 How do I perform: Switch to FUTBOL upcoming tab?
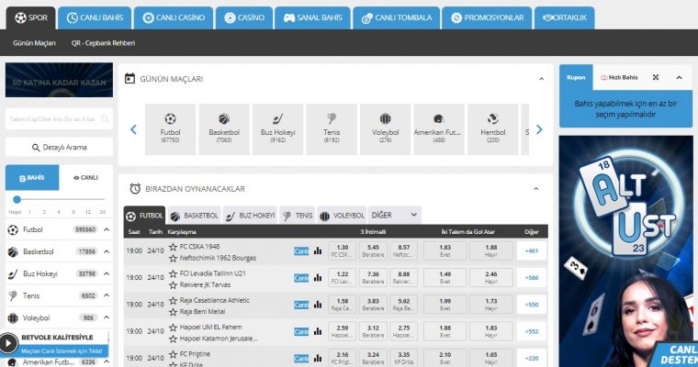[145, 216]
